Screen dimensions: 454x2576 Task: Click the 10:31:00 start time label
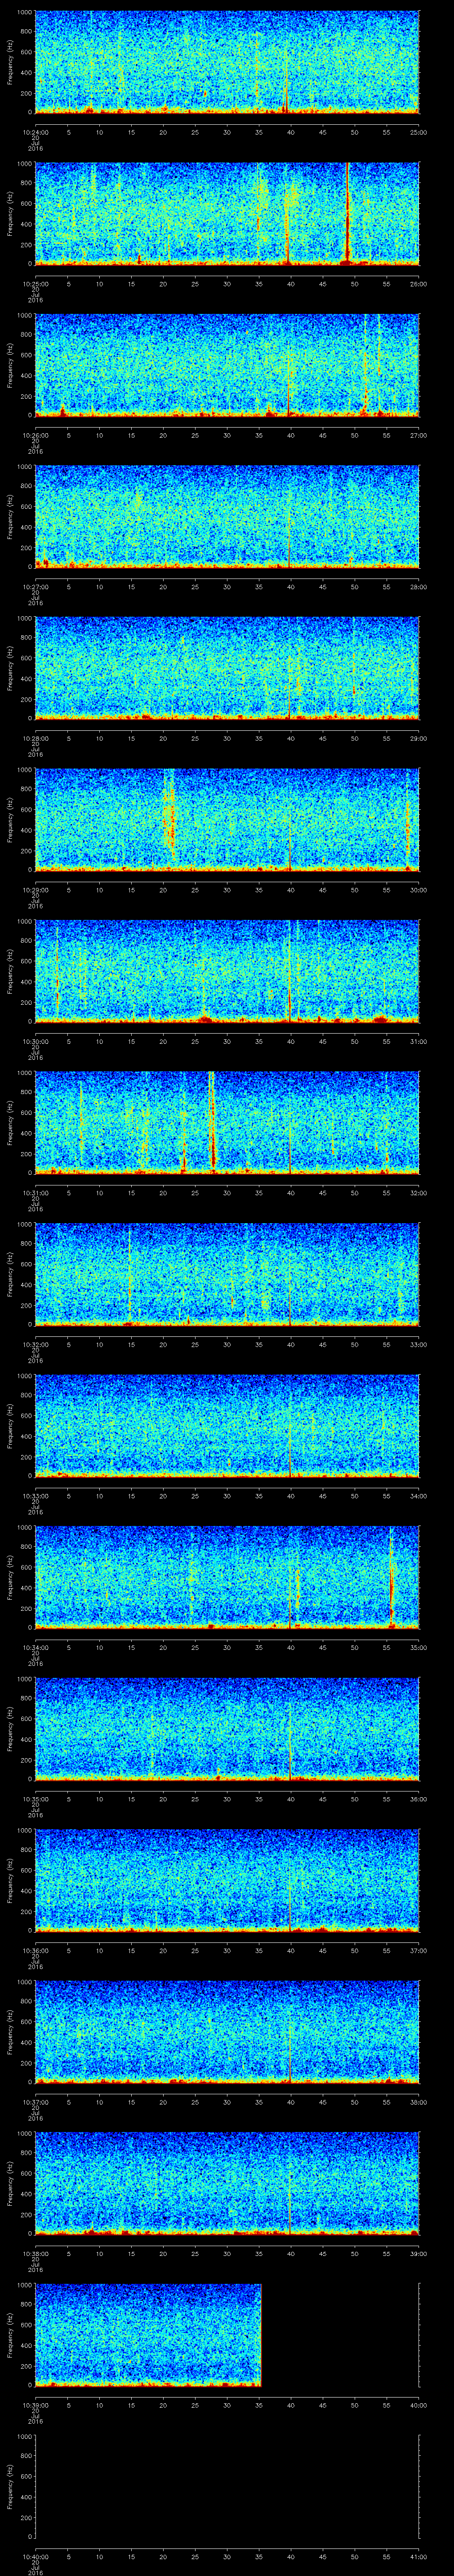pyautogui.click(x=35, y=1193)
